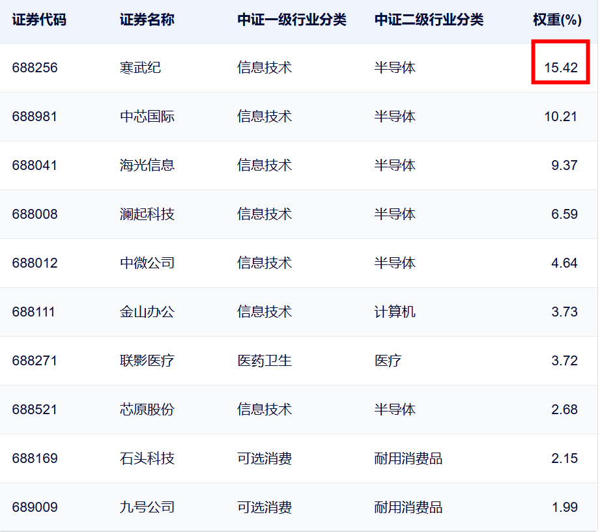
Task: Select the stock name 寒武纪
Action: (x=140, y=68)
